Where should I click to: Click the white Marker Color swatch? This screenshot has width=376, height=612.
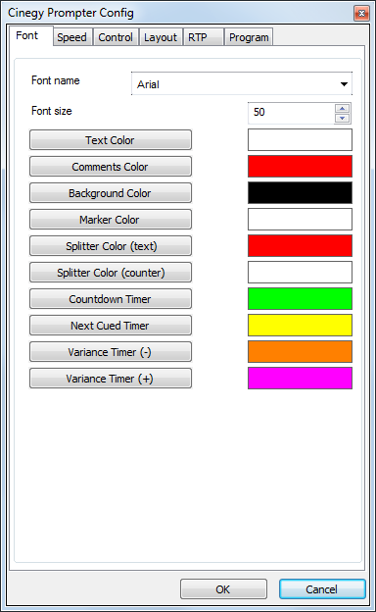pos(300,220)
